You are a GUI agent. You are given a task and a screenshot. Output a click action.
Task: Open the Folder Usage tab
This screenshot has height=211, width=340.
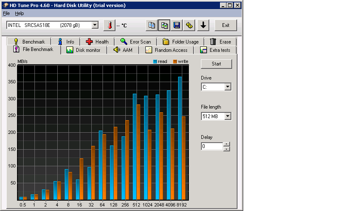coord(181,41)
